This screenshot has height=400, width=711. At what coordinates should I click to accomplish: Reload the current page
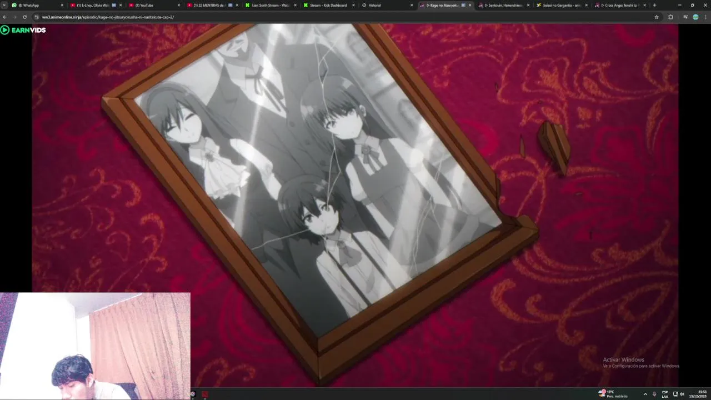pyautogui.click(x=24, y=17)
